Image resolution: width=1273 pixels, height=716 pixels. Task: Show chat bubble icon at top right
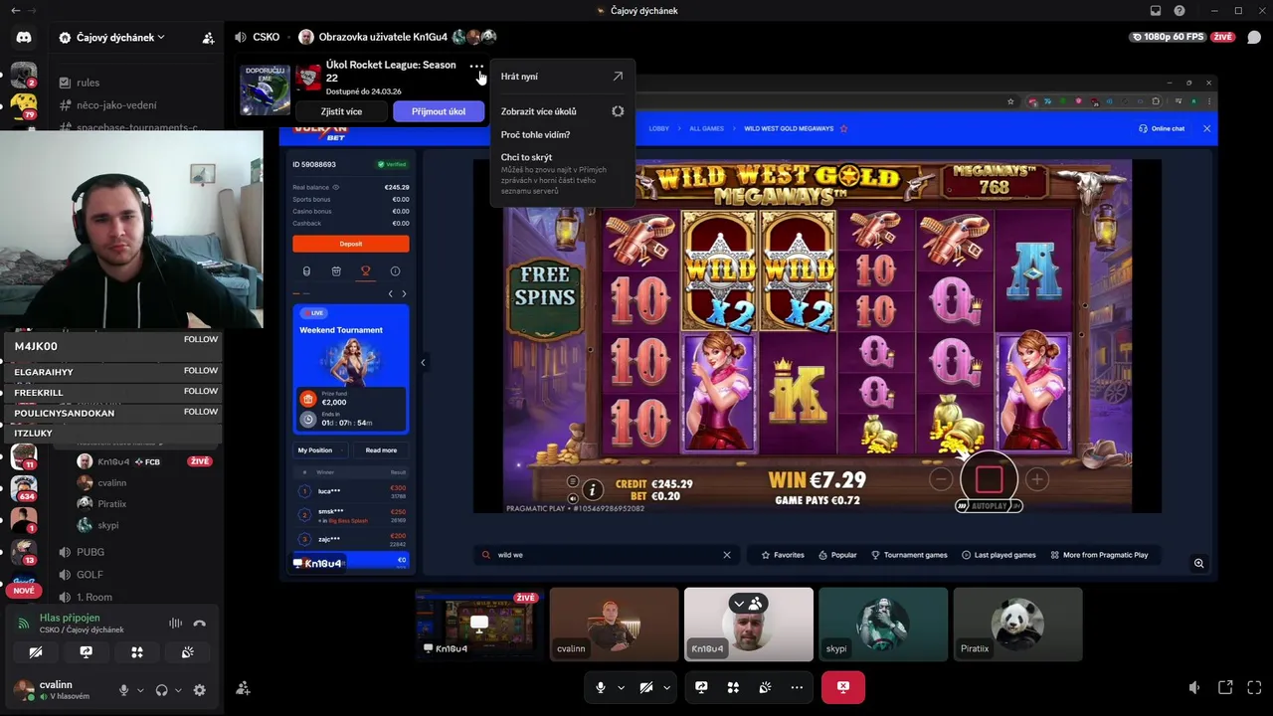[1254, 37]
